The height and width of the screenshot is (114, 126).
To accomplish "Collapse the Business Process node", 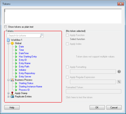I will click(8, 80).
